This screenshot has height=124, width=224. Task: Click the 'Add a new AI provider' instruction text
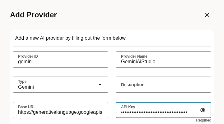(71, 38)
